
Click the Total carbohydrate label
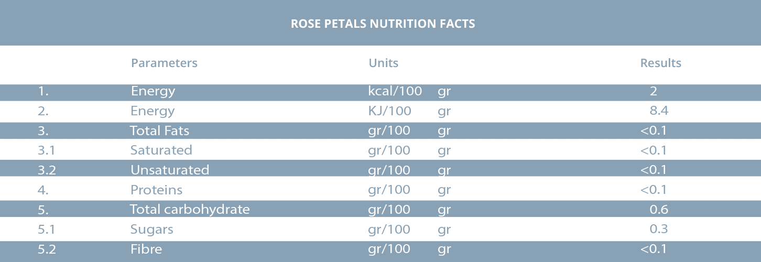pos(190,210)
